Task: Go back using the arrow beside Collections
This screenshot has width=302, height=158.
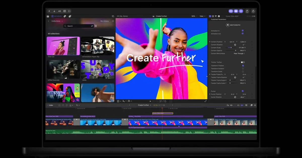Action: pyautogui.click(x=49, y=21)
